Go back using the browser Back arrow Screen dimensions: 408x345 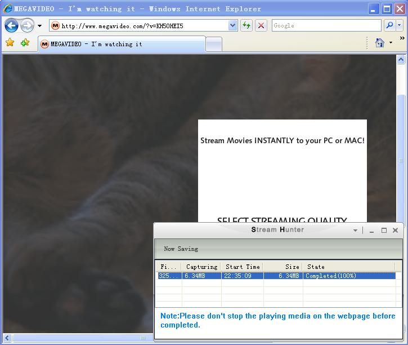click(11, 25)
